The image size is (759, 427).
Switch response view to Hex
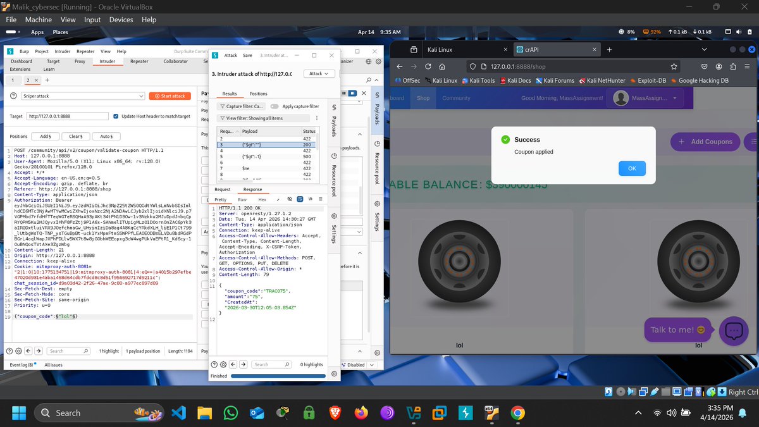[262, 199]
